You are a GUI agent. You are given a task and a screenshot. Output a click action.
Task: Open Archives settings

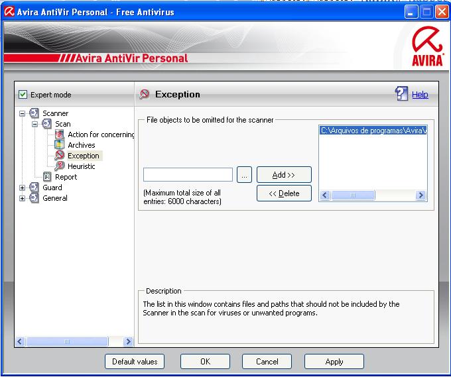click(82, 145)
